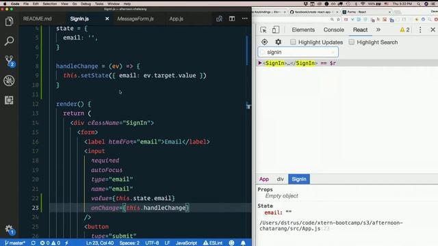
Task: Open the Elements panel in DevTools
Action: pos(303,29)
